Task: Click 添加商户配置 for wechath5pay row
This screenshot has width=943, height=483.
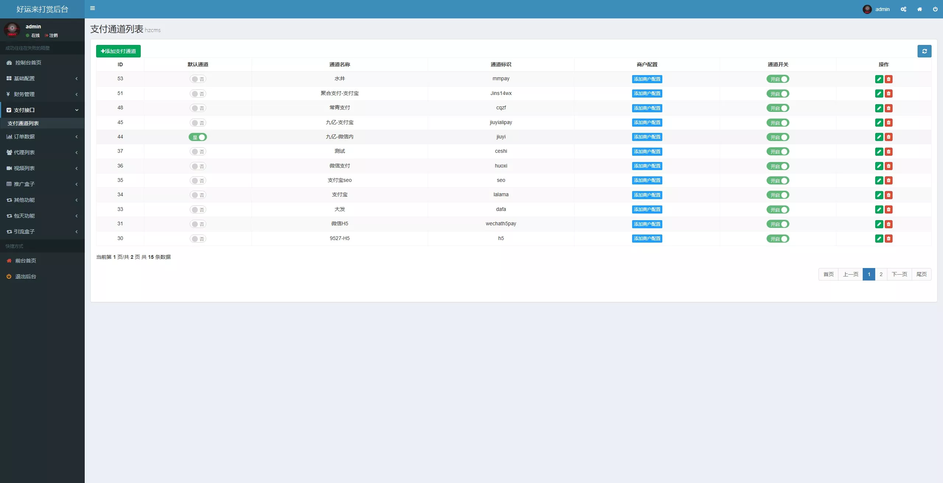Action: click(x=647, y=224)
